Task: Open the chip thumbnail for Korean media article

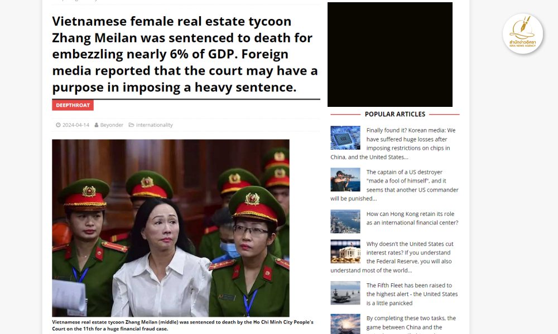Action: point(345,137)
